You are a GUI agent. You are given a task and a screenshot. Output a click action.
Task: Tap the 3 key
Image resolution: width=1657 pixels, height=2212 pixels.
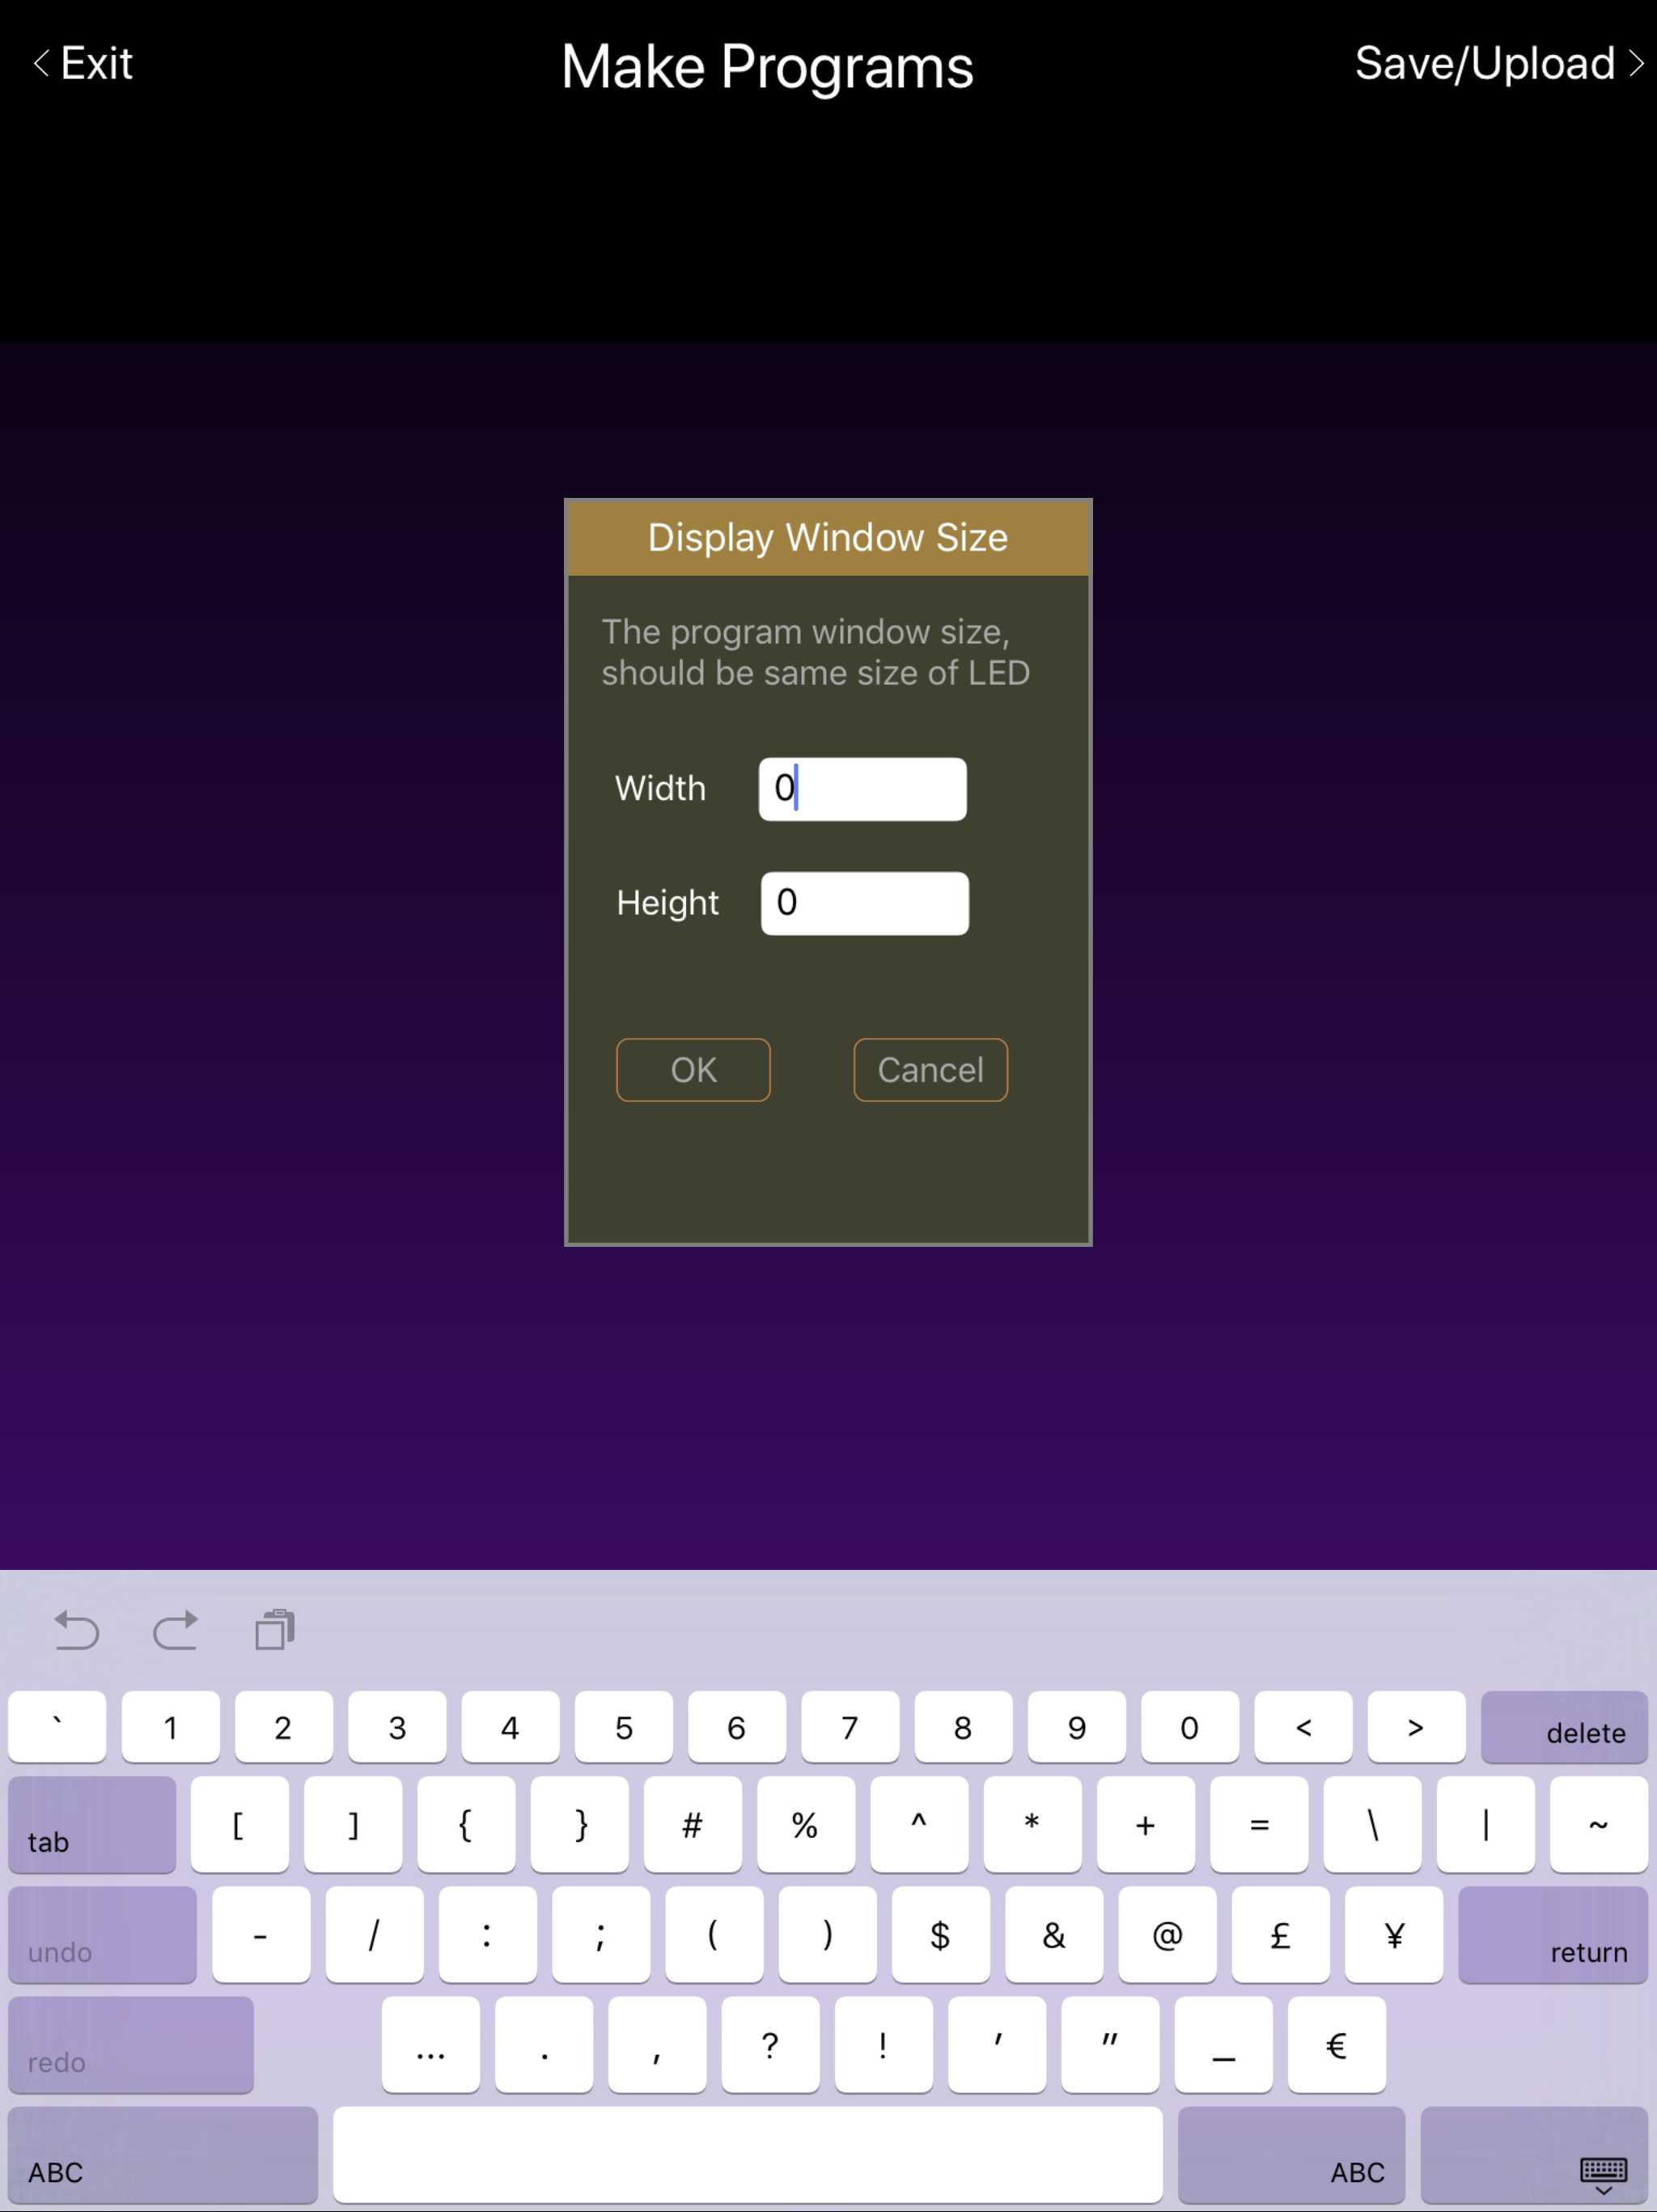396,1727
